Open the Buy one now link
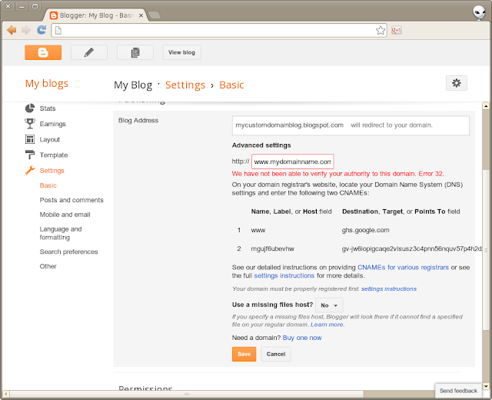 302,338
